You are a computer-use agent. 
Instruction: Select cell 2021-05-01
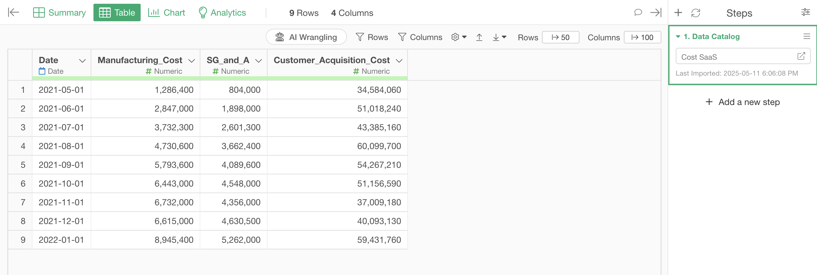click(x=62, y=90)
